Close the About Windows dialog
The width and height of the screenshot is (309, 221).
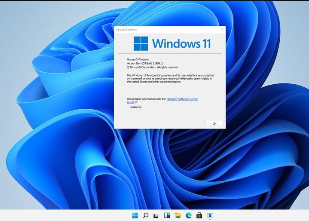click(222, 29)
